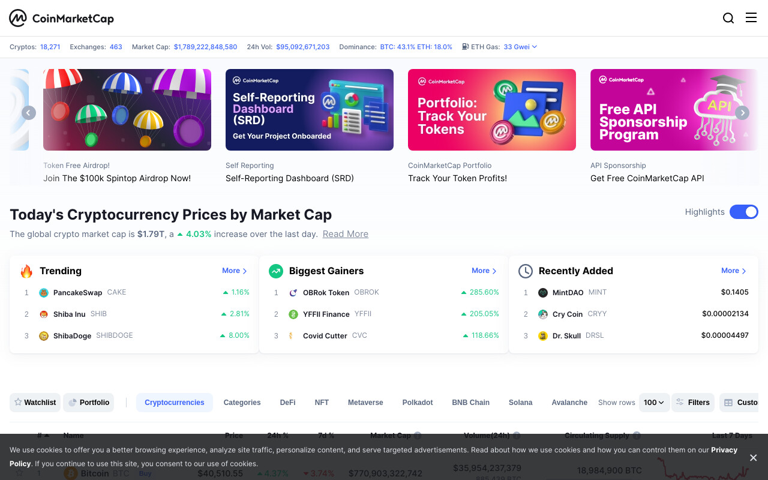768x480 pixels.
Task: Open the hamburger menu
Action: [751, 18]
